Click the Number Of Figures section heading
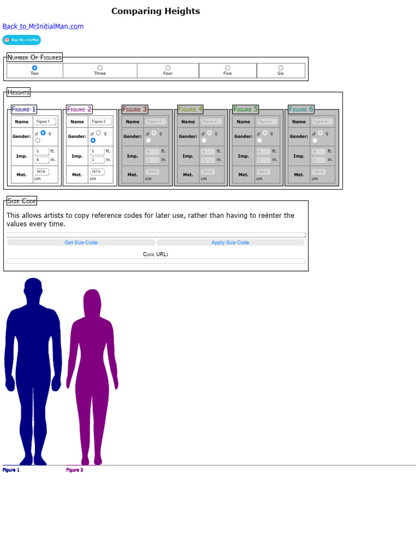416x555 pixels. [x=35, y=57]
